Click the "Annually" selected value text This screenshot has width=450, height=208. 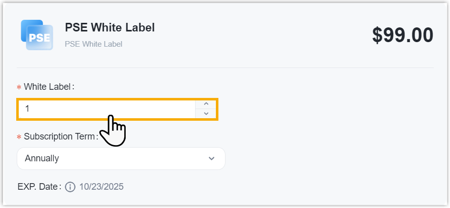42,159
